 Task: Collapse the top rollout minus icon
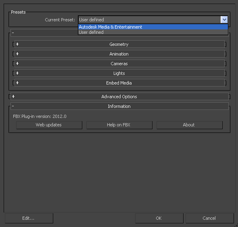pyautogui.click(x=13, y=33)
